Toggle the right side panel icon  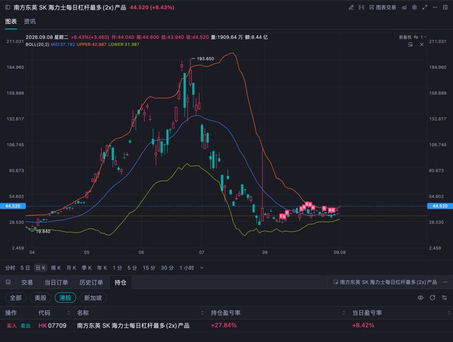446,7
